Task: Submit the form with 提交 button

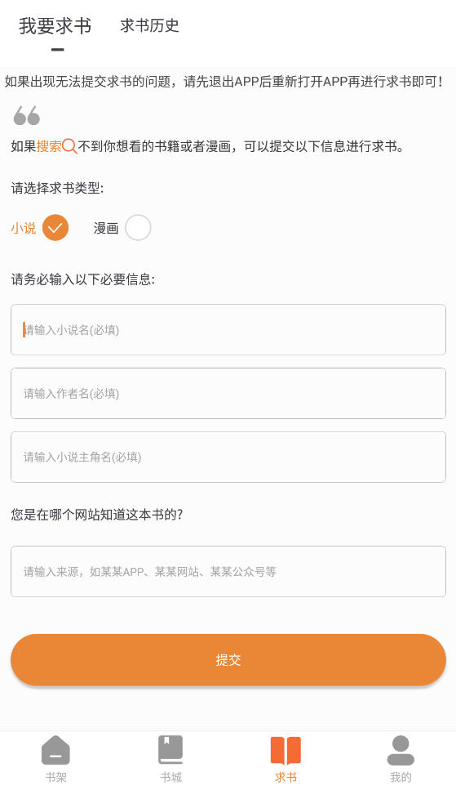Action: coord(228,659)
